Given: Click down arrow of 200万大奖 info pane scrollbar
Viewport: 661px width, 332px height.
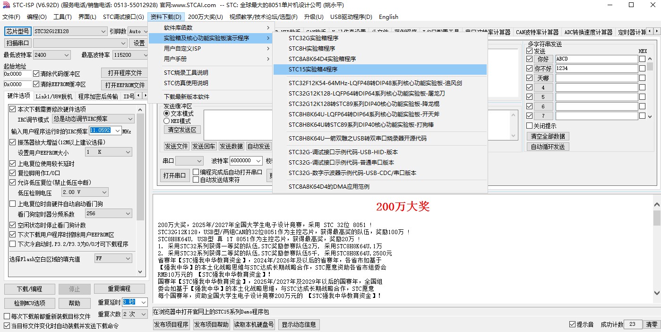Looking at the screenshot, I should [656, 294].
